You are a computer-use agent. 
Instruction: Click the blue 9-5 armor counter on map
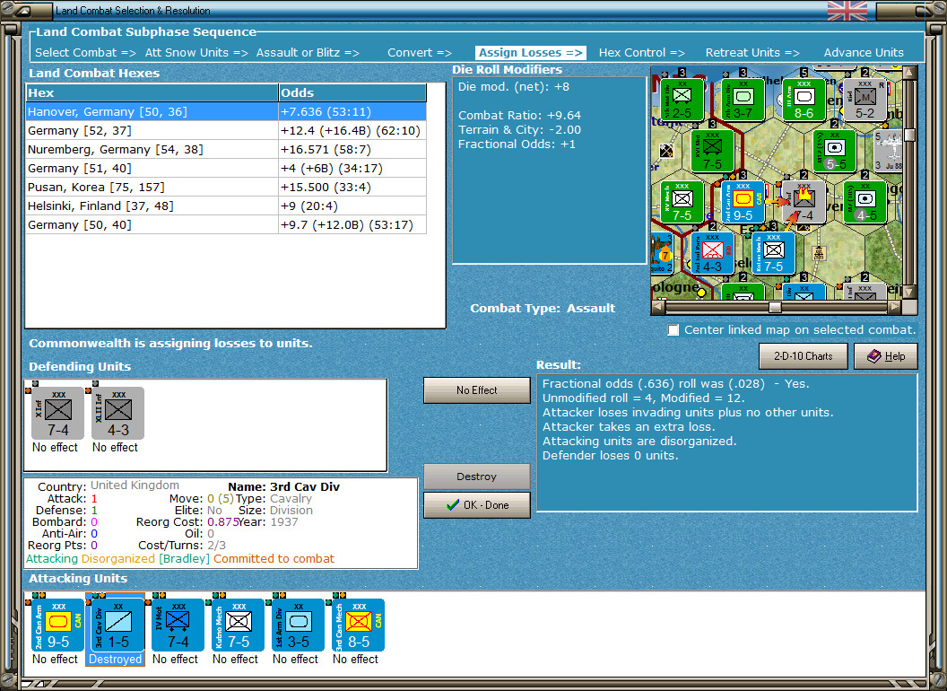pos(743,201)
